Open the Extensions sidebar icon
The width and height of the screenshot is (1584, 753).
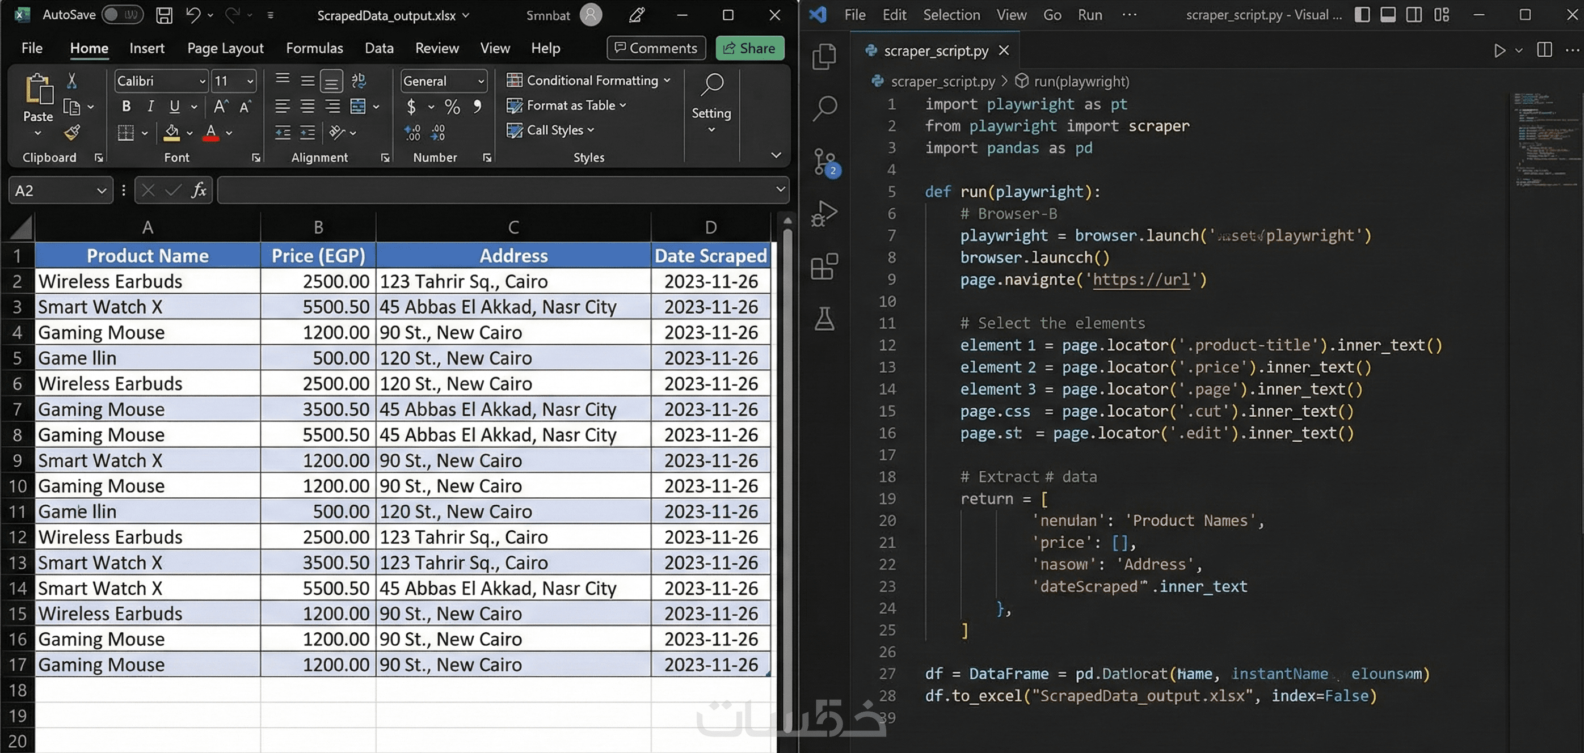pyautogui.click(x=824, y=266)
